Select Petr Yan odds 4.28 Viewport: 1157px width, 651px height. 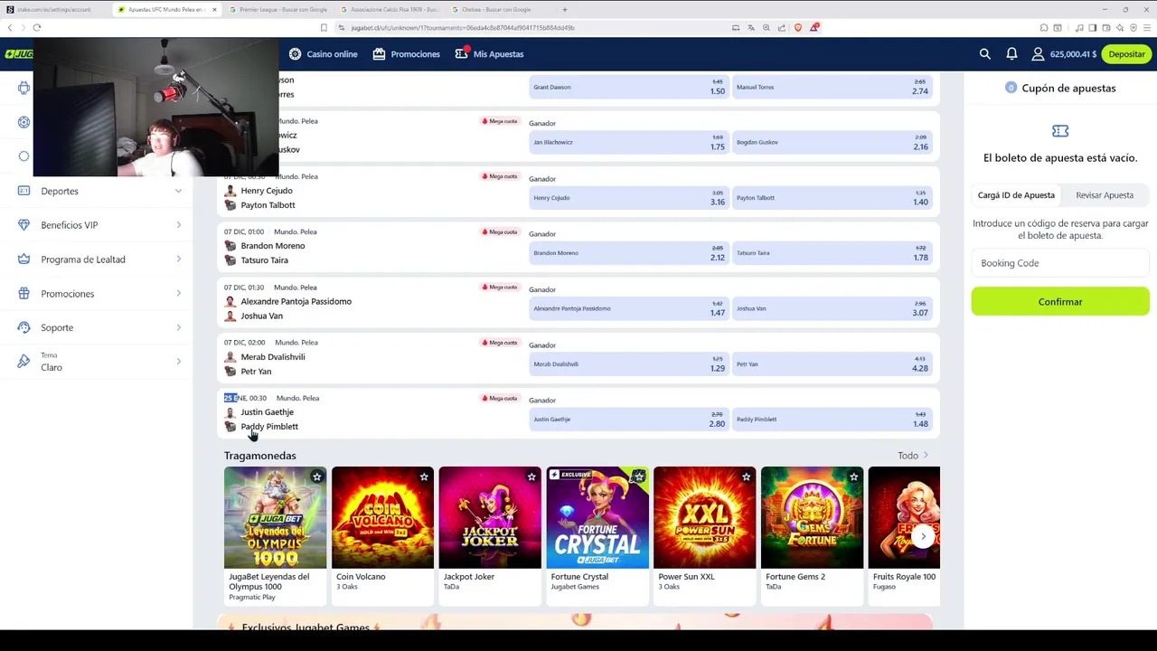(x=832, y=364)
